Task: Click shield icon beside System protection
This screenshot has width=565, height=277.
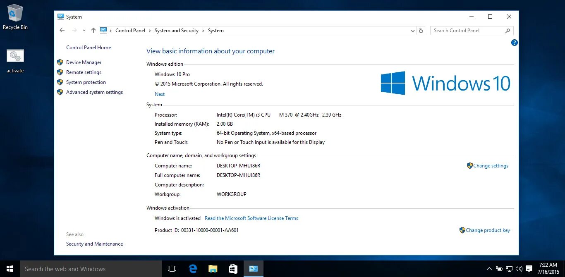Action: coord(60,82)
